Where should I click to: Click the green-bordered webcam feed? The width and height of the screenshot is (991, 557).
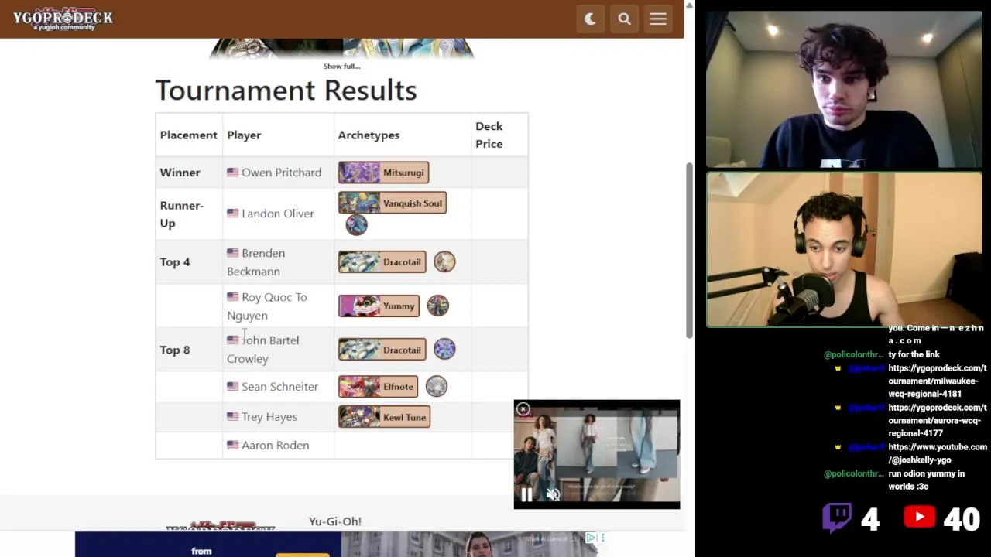[x=844, y=250]
